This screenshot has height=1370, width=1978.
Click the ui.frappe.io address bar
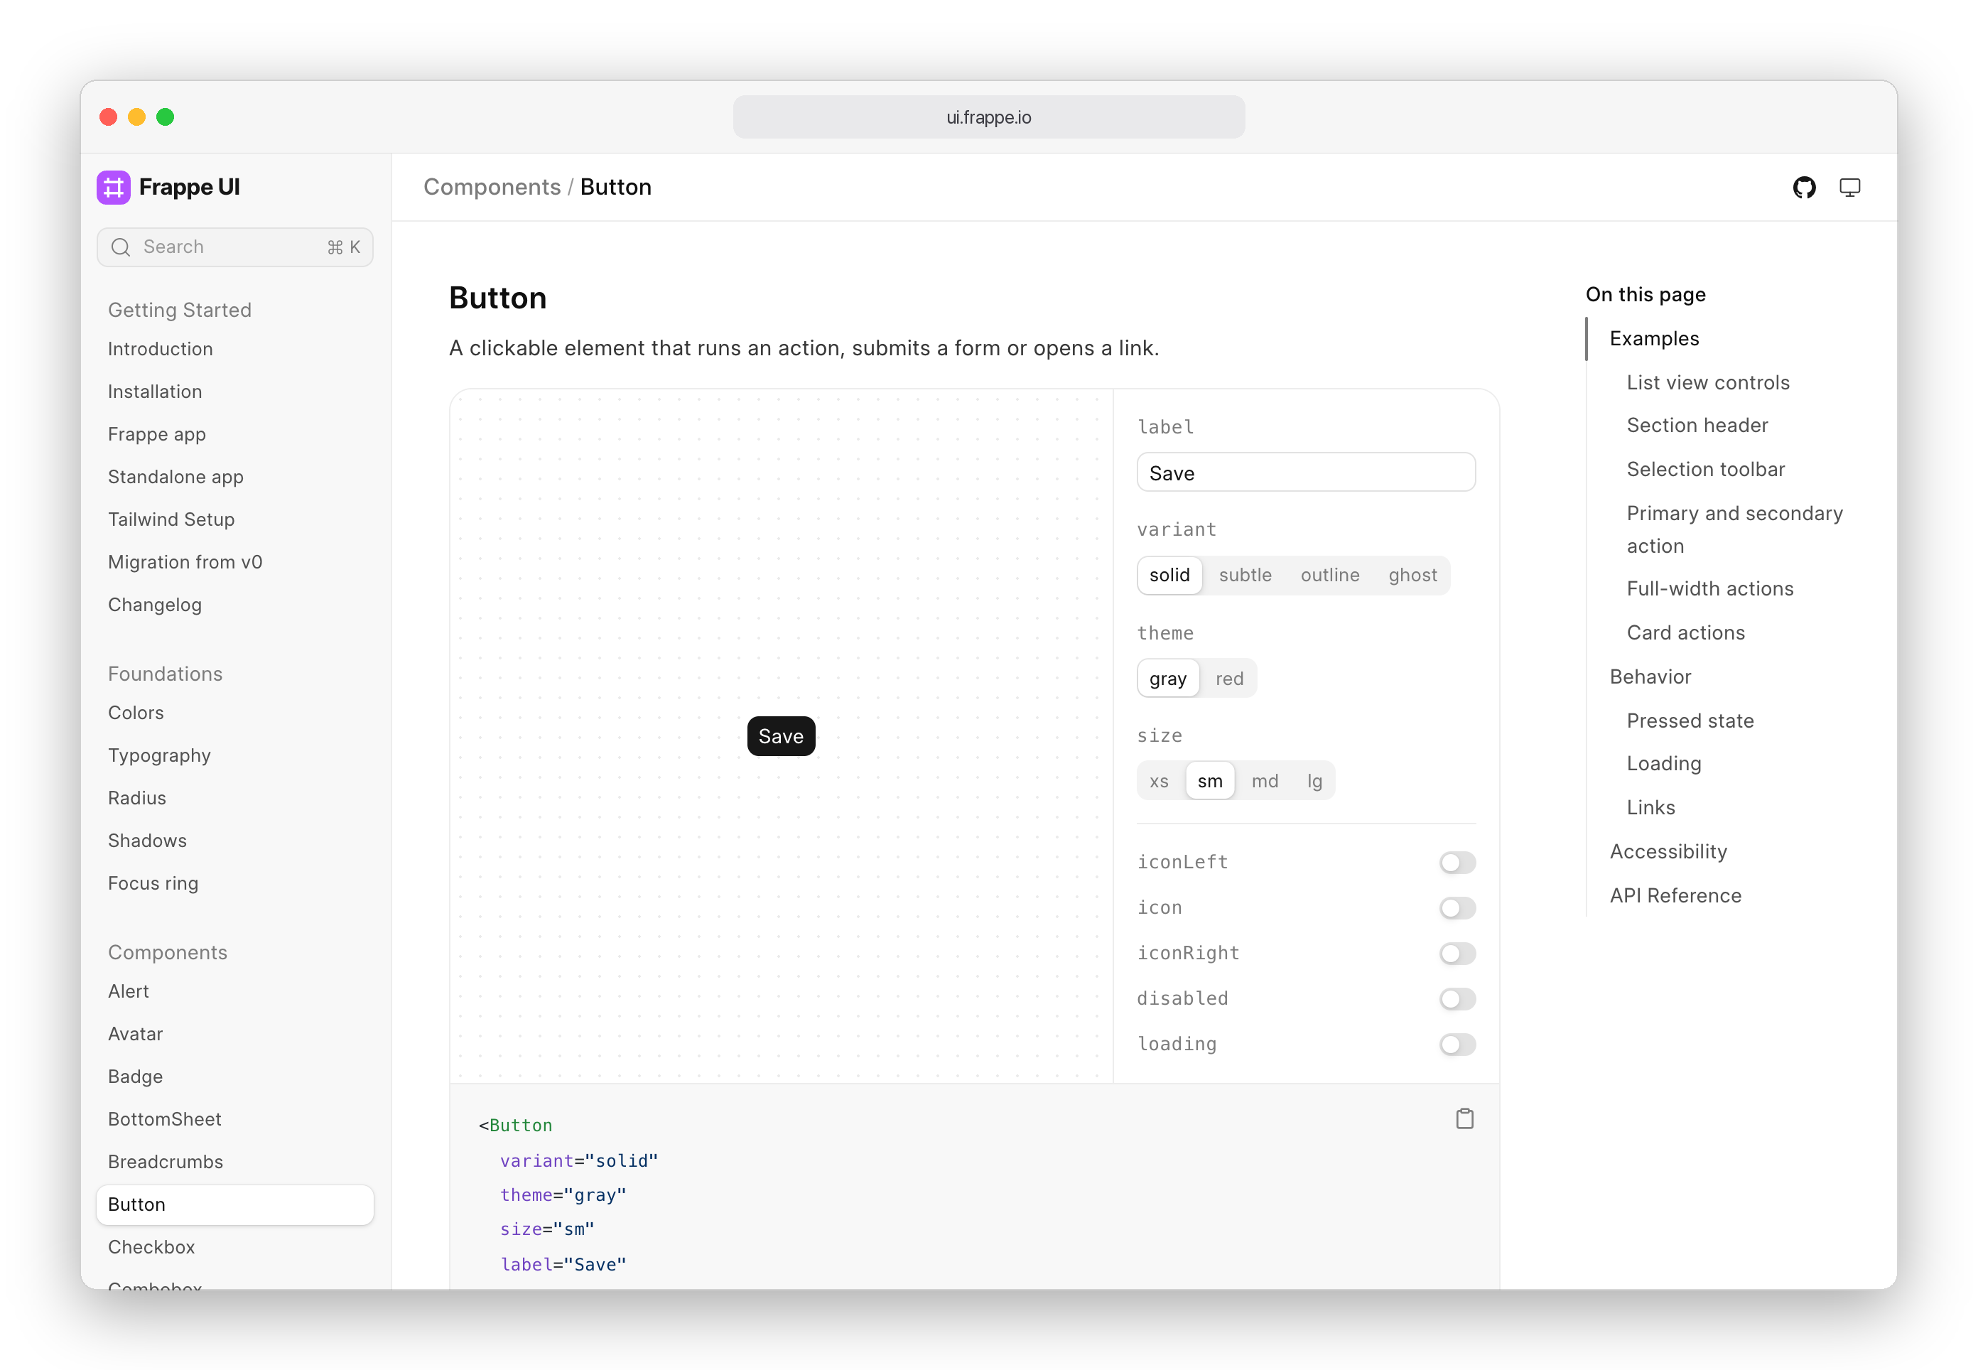click(x=988, y=117)
